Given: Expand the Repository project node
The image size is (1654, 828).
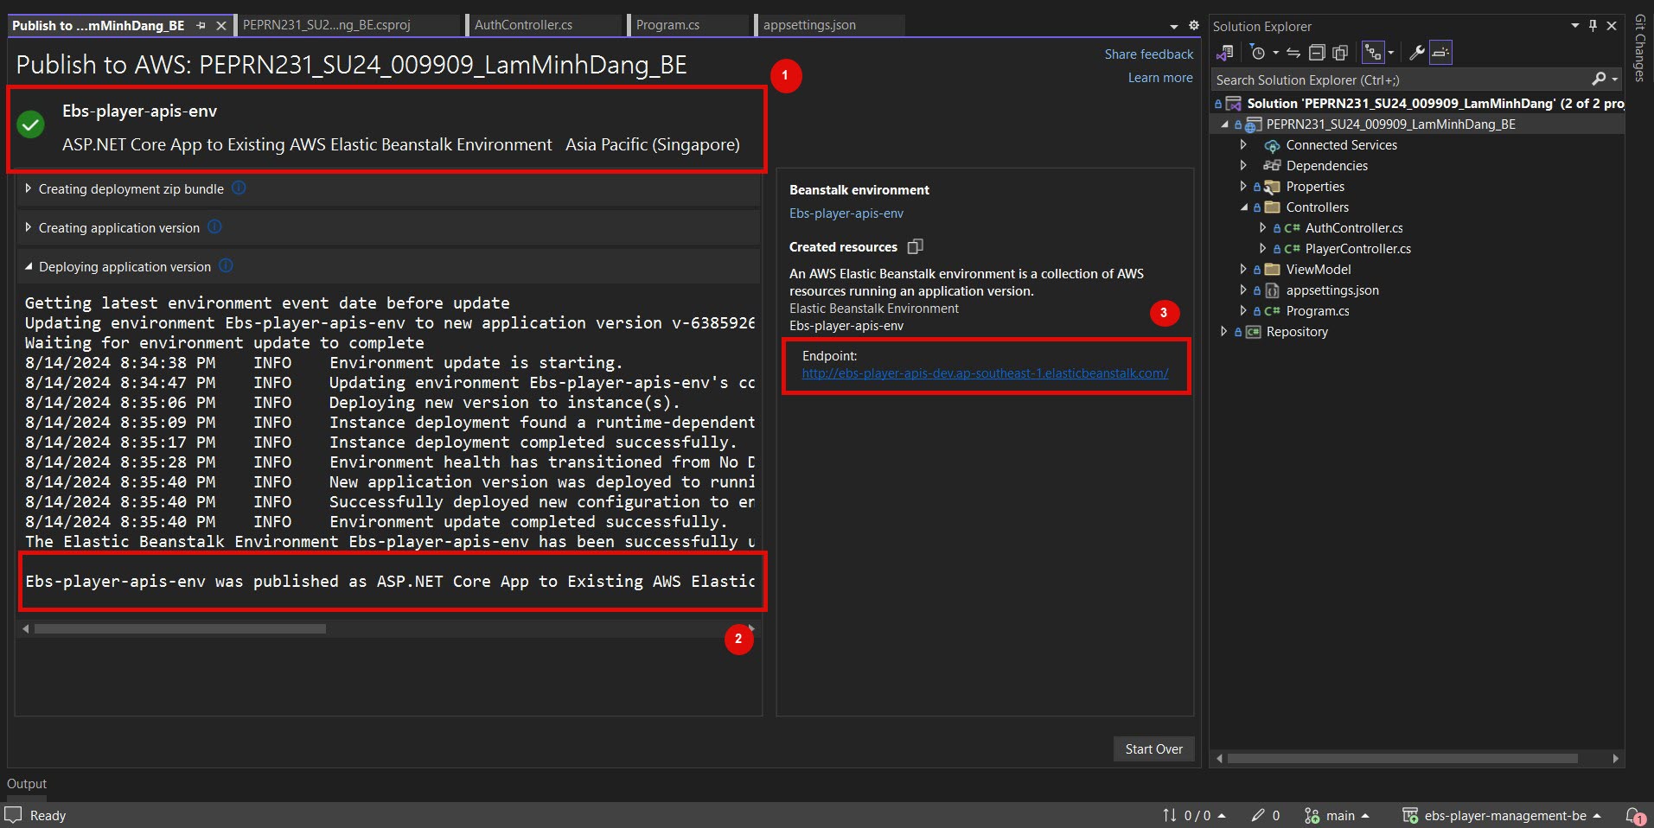Looking at the screenshot, I should tap(1223, 332).
